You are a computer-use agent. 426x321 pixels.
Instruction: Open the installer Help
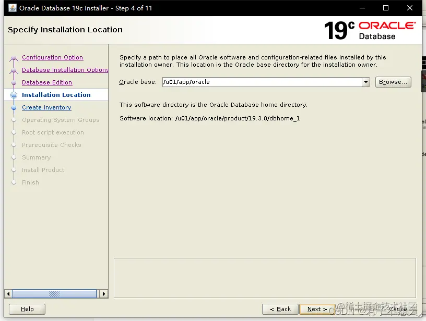(27, 309)
